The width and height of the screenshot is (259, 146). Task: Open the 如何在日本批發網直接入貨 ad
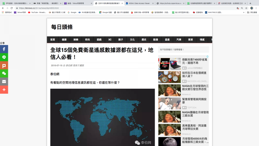pyautogui.click(x=194, y=75)
